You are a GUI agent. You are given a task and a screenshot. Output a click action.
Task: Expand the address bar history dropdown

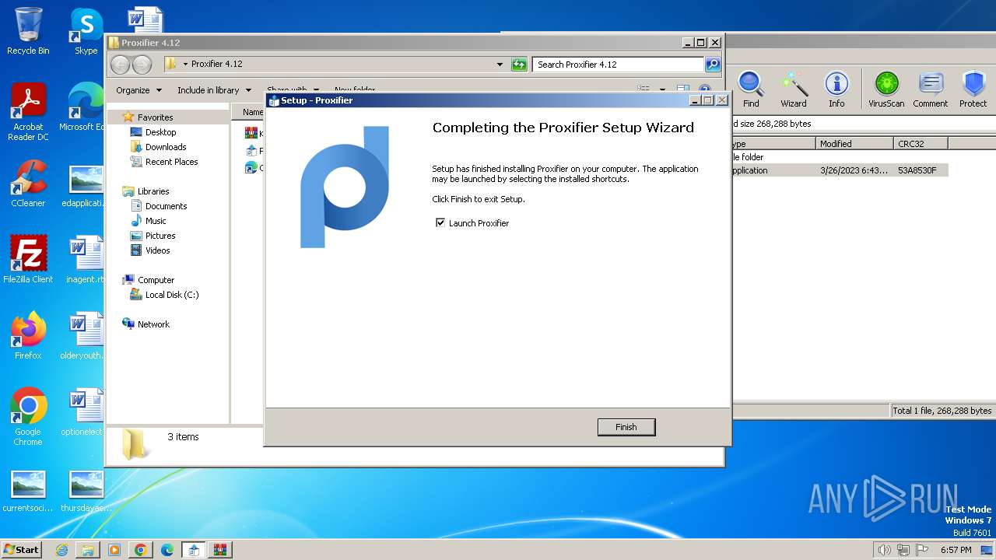[x=500, y=65]
